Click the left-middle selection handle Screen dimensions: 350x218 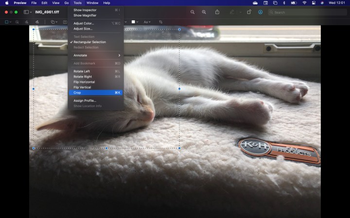coord(34,89)
